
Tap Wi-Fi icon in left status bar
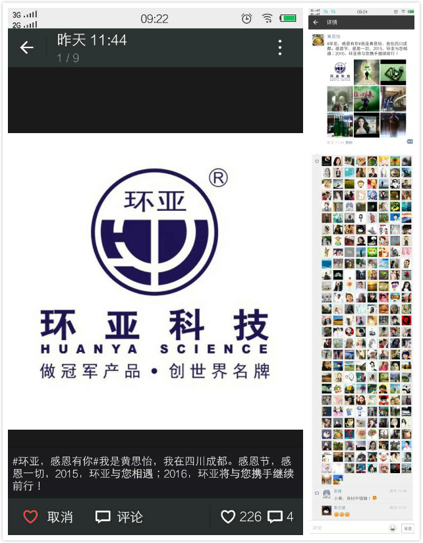click(268, 18)
